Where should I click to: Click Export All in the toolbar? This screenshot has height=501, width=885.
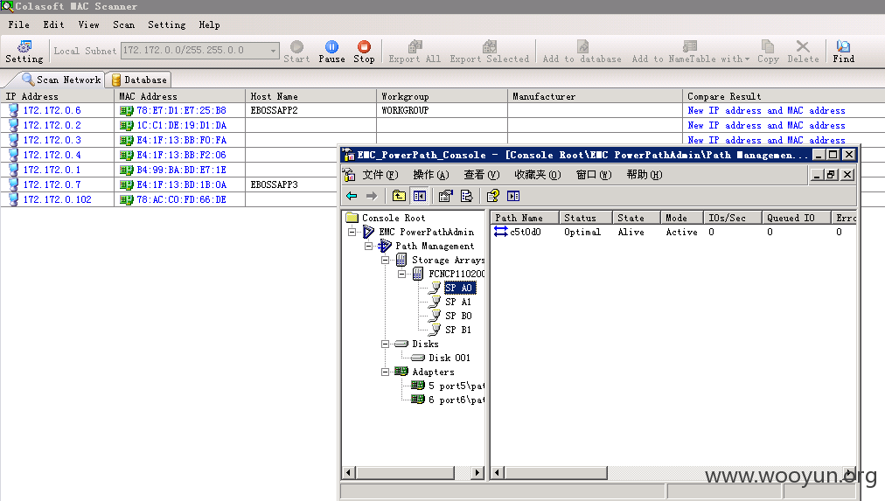point(415,52)
